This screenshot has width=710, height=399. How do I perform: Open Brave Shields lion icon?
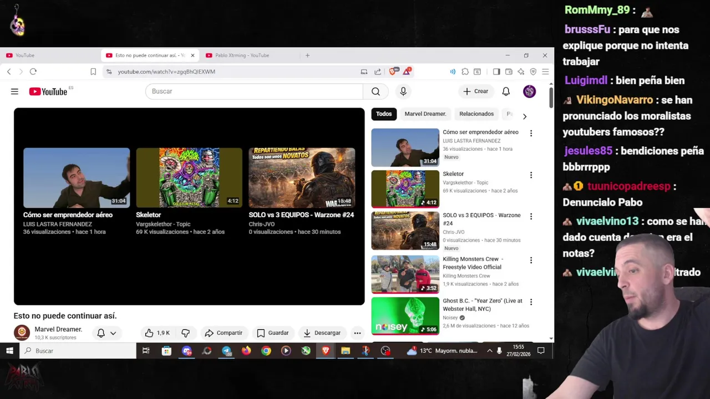coord(393,71)
